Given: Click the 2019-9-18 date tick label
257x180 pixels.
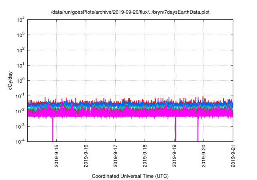Looking at the screenshot, I should coord(145,156).
